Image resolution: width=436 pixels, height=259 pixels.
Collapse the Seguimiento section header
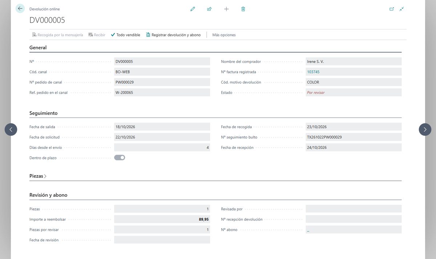tap(43, 113)
